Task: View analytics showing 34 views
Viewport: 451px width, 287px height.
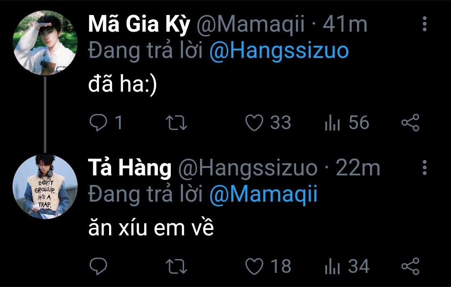Action: tap(332, 266)
